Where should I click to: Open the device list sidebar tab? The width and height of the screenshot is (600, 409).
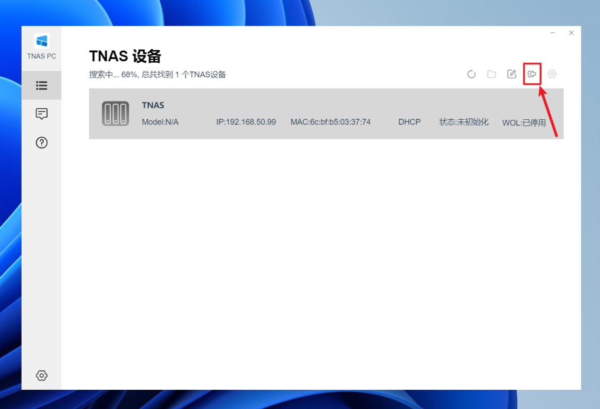42,86
